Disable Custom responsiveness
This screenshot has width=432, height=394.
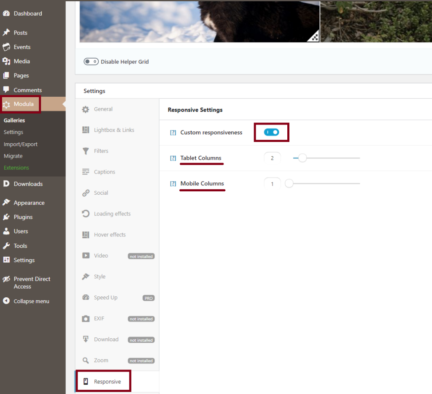point(271,132)
